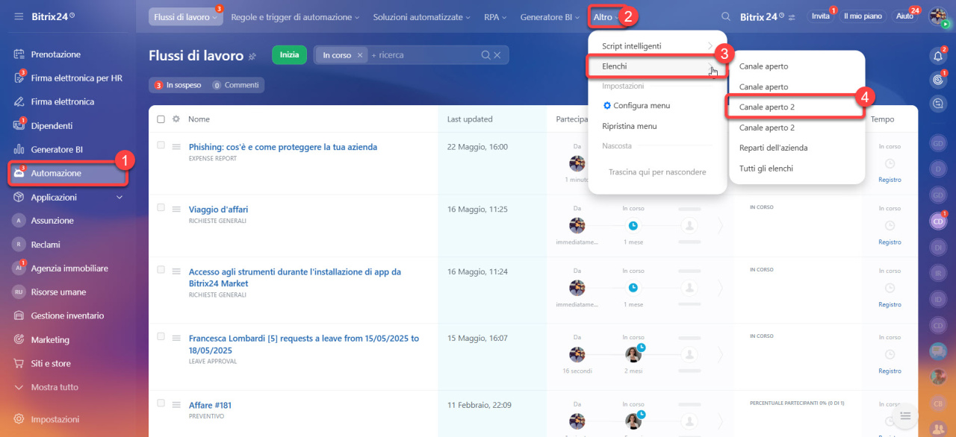Open the hamburger menu beside the Bitrix24 logo
Image resolution: width=956 pixels, height=437 pixels.
(x=19, y=16)
